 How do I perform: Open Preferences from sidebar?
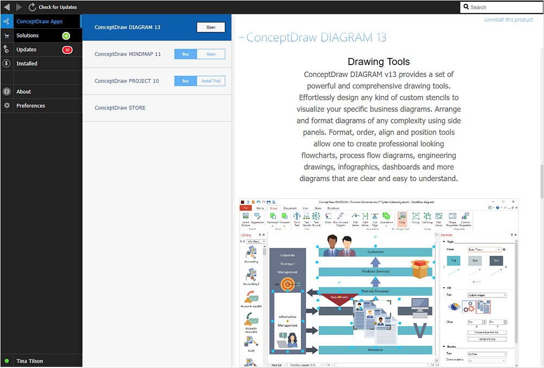point(30,106)
